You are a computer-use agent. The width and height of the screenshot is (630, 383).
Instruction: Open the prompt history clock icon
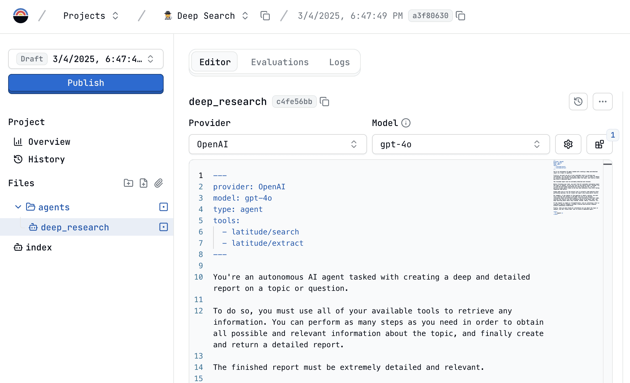[x=578, y=102]
